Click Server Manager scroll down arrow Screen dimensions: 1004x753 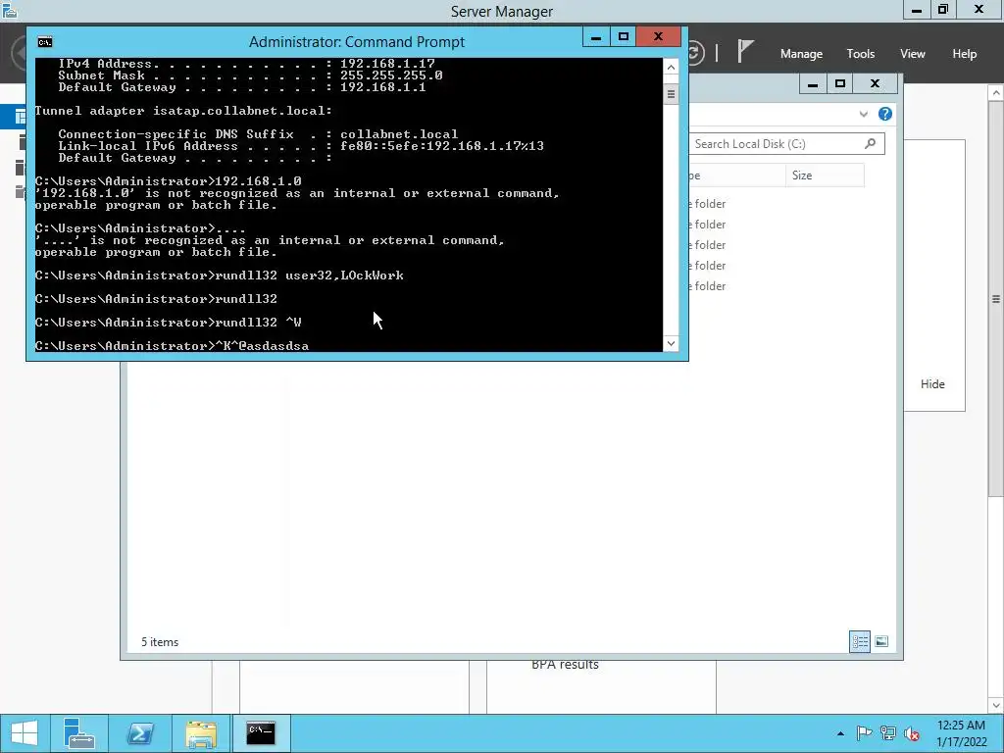996,705
